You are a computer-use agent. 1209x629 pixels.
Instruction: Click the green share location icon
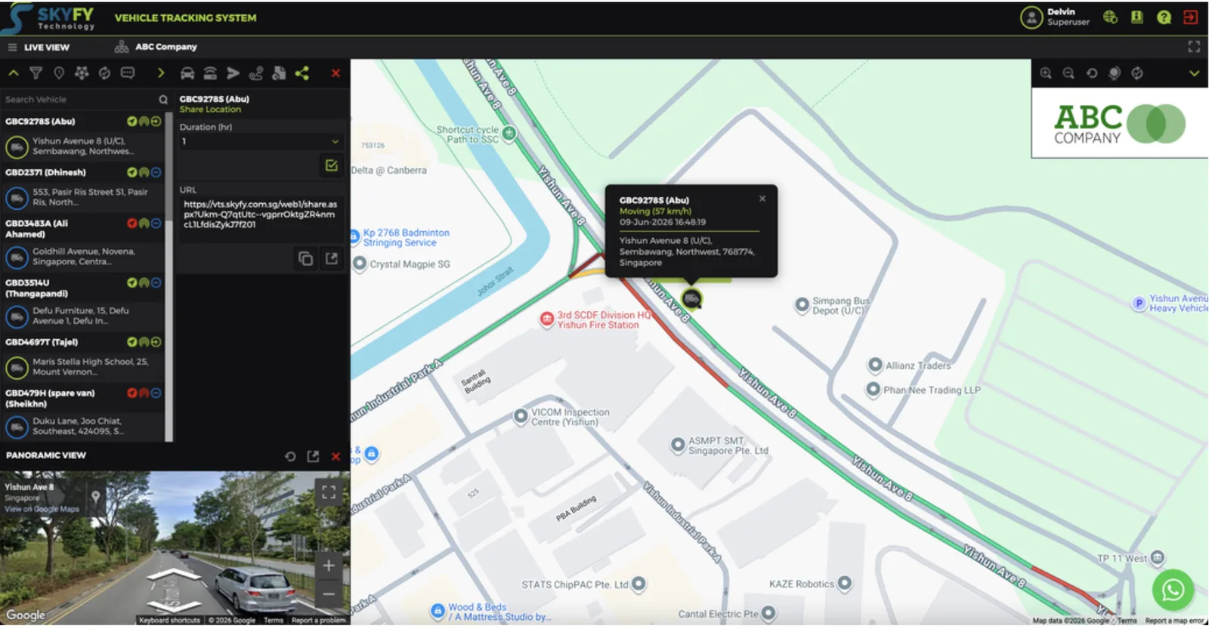(302, 73)
